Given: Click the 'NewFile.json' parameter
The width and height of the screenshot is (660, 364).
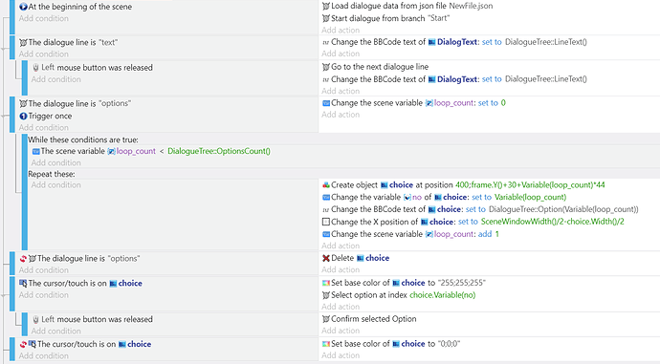Looking at the screenshot, I should pyautogui.click(x=471, y=6).
